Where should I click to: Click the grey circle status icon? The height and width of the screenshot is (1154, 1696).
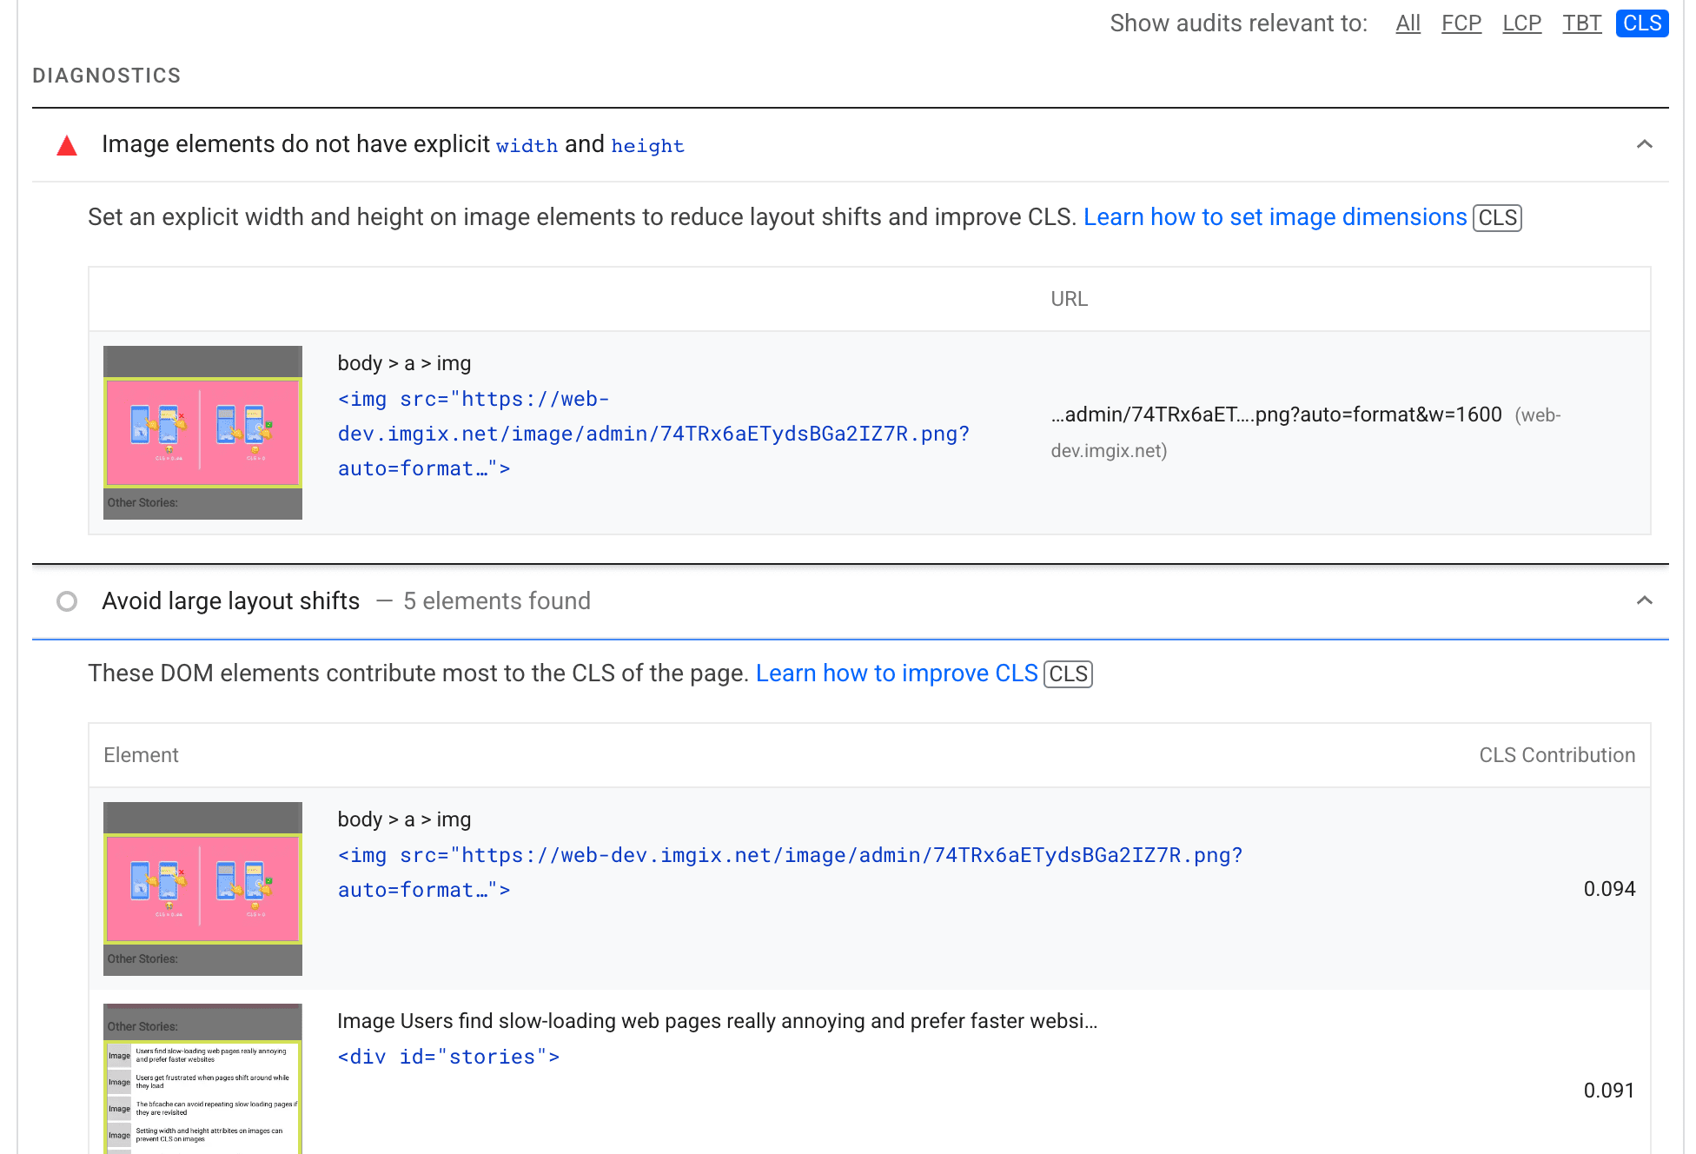coord(67,600)
